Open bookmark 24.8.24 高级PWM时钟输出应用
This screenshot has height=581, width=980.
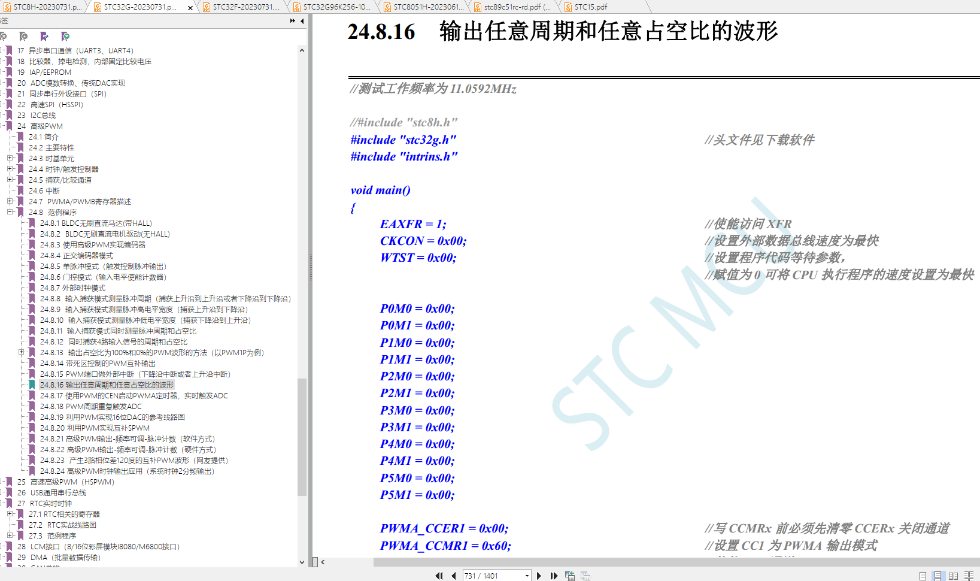[x=127, y=471]
